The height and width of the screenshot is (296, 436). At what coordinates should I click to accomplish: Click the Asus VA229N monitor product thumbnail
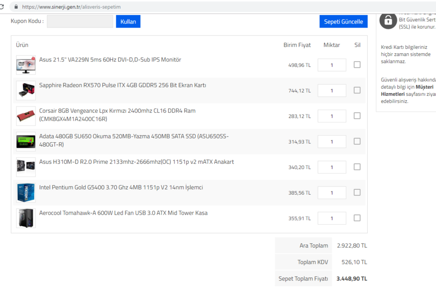click(x=26, y=65)
